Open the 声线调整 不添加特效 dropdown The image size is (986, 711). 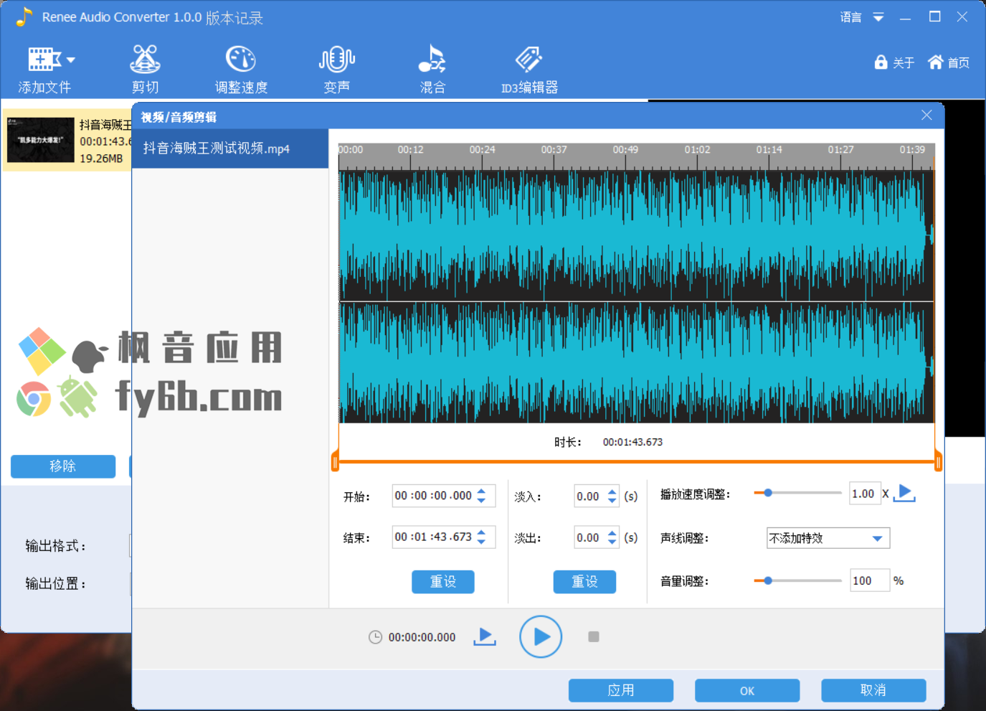tap(828, 538)
